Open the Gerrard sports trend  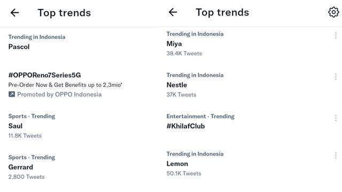[21, 167]
